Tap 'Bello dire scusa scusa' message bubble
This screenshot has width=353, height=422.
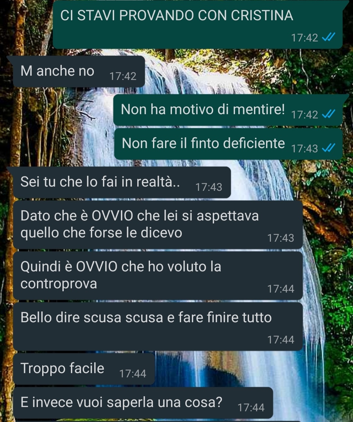158,326
